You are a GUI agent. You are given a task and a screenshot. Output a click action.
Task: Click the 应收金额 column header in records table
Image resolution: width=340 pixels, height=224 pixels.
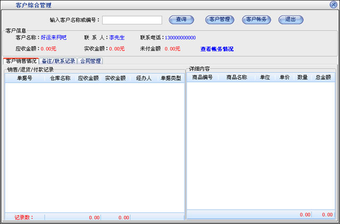[88, 78]
